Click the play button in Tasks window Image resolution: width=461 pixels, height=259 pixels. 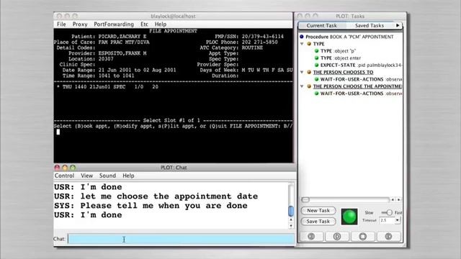[x=337, y=237]
